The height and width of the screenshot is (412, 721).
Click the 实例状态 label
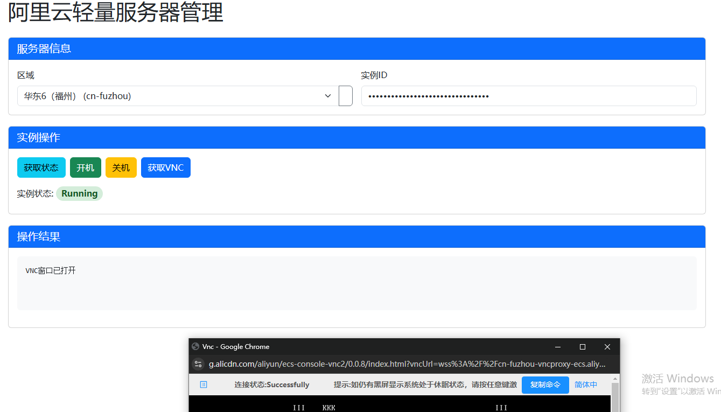tap(35, 194)
